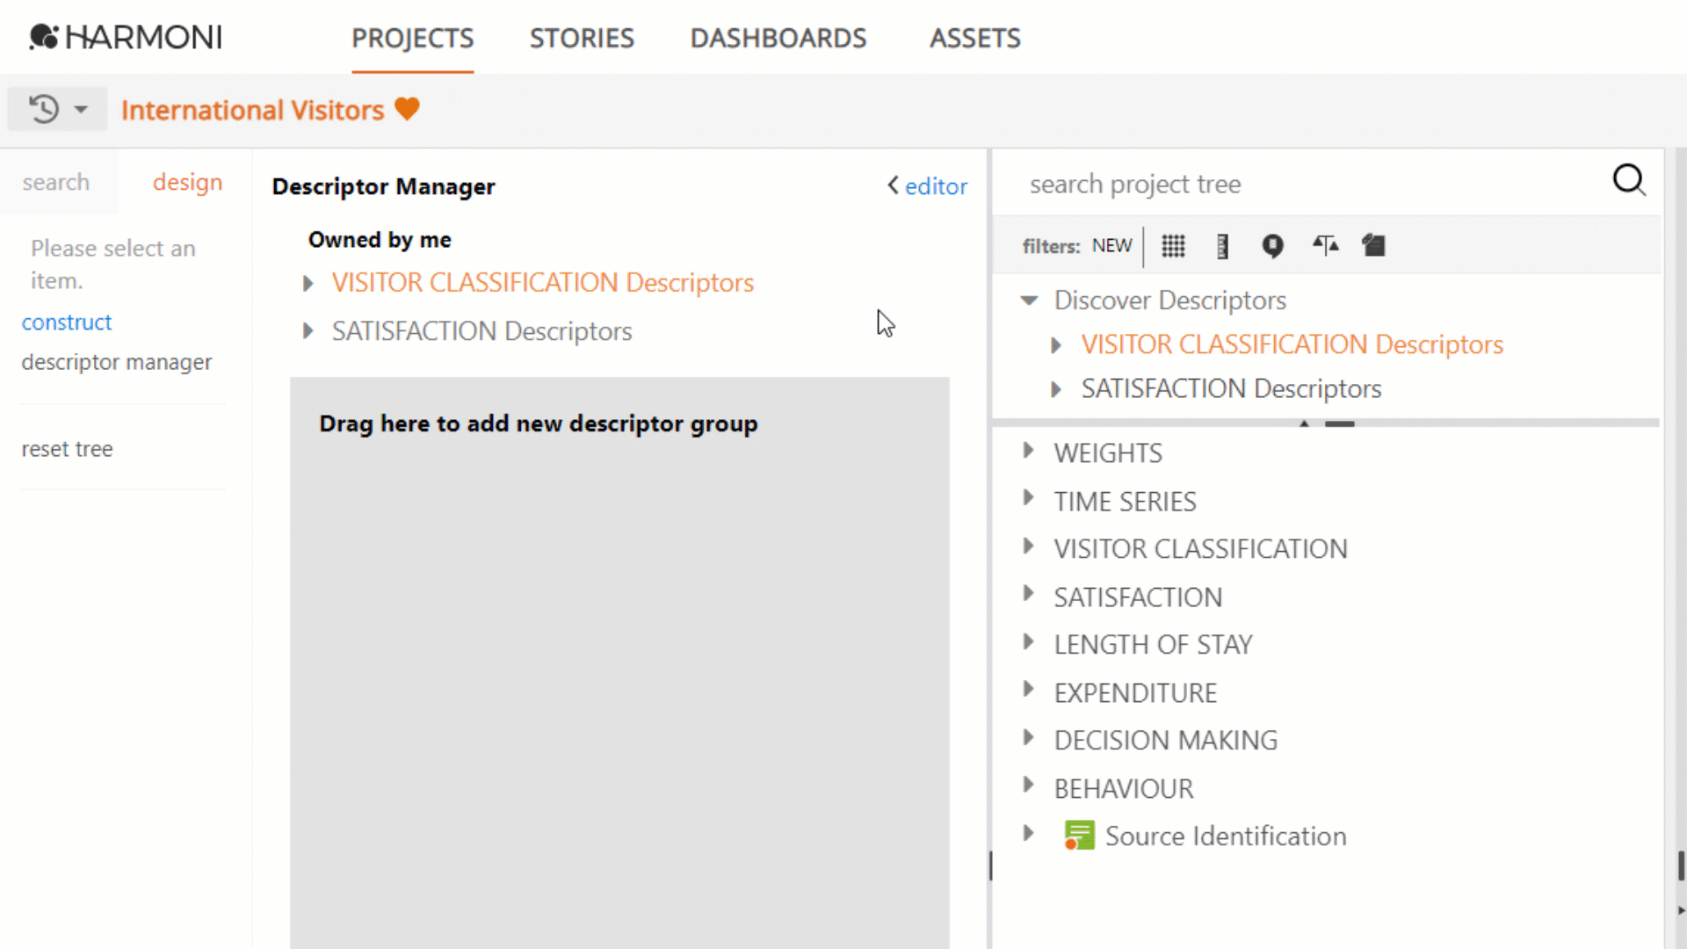Open the PROJECTS tab
Image resolution: width=1687 pixels, height=949 pixels.
(x=412, y=39)
